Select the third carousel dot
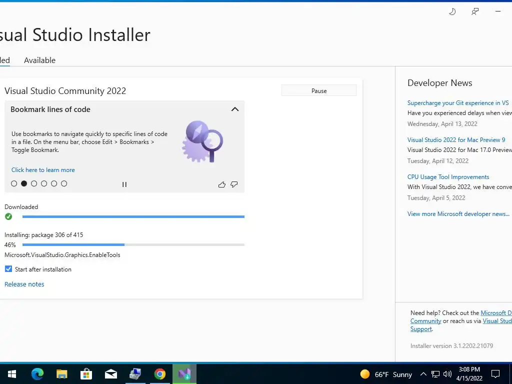Viewport: 512px width, 384px height. [x=34, y=183]
